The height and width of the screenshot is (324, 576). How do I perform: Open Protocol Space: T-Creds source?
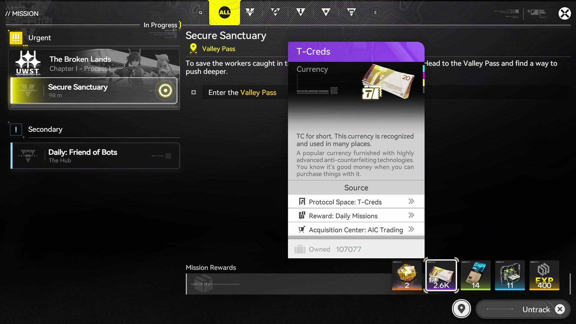tap(356, 202)
